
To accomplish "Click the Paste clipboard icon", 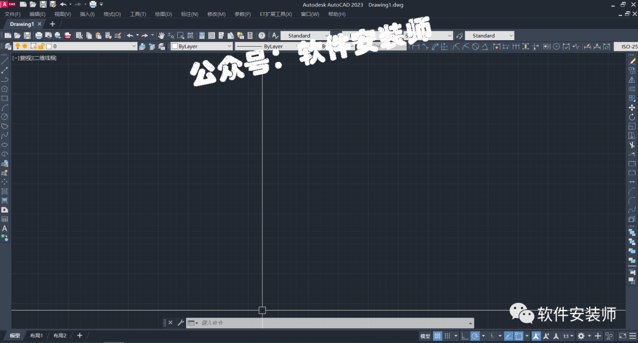I will 99,36.
